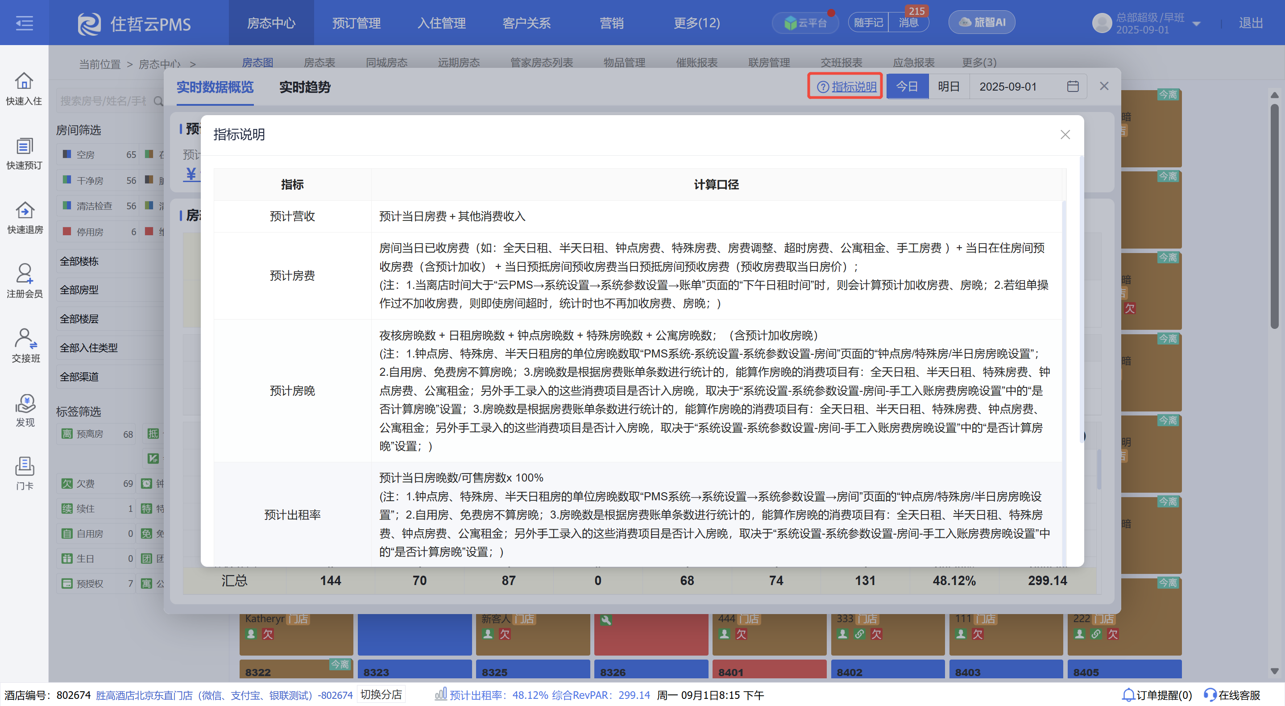Click the 欠费 tag icon filter
The height and width of the screenshot is (706, 1285).
[x=67, y=483]
